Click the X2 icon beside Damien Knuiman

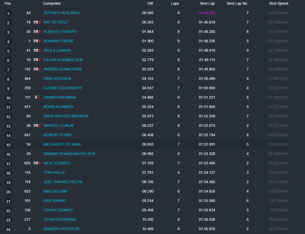point(37,98)
